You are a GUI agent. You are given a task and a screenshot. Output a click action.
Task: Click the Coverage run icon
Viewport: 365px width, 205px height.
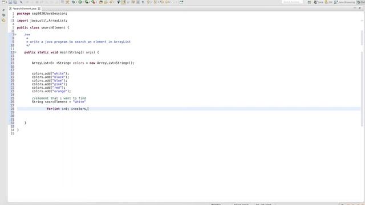87,2
